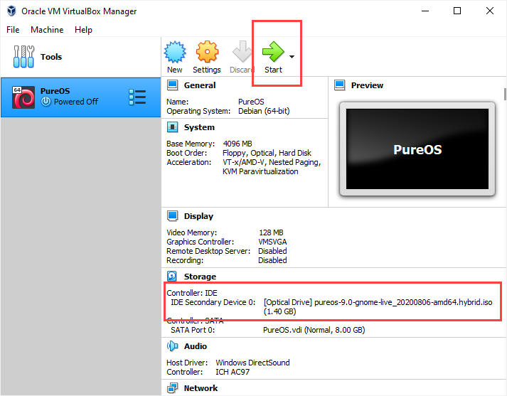Click the Controller: IDE label
Screen dimensions: 507x396
(192, 293)
